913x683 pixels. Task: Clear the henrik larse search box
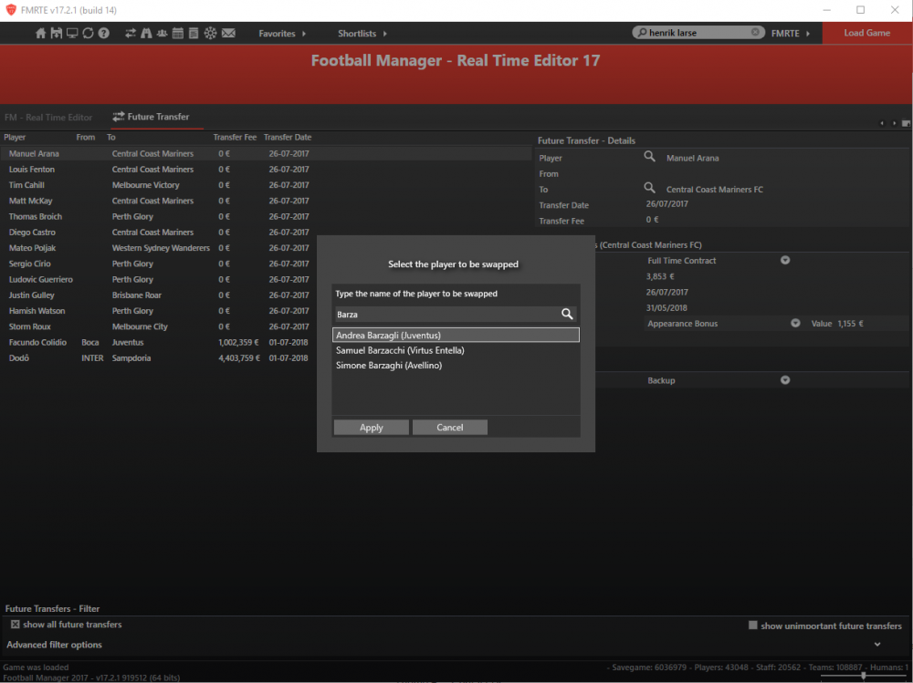pos(755,32)
